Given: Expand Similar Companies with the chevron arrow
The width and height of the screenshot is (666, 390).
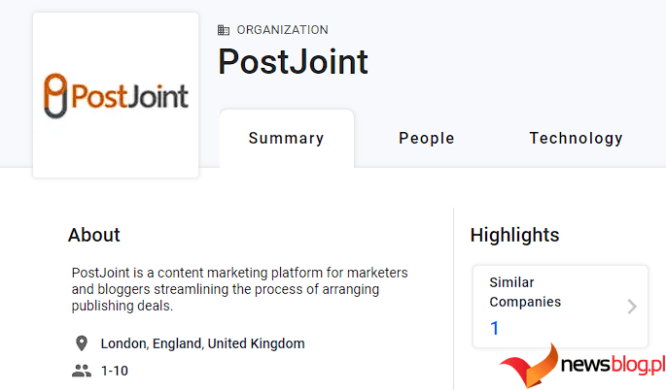Looking at the screenshot, I should click(632, 307).
